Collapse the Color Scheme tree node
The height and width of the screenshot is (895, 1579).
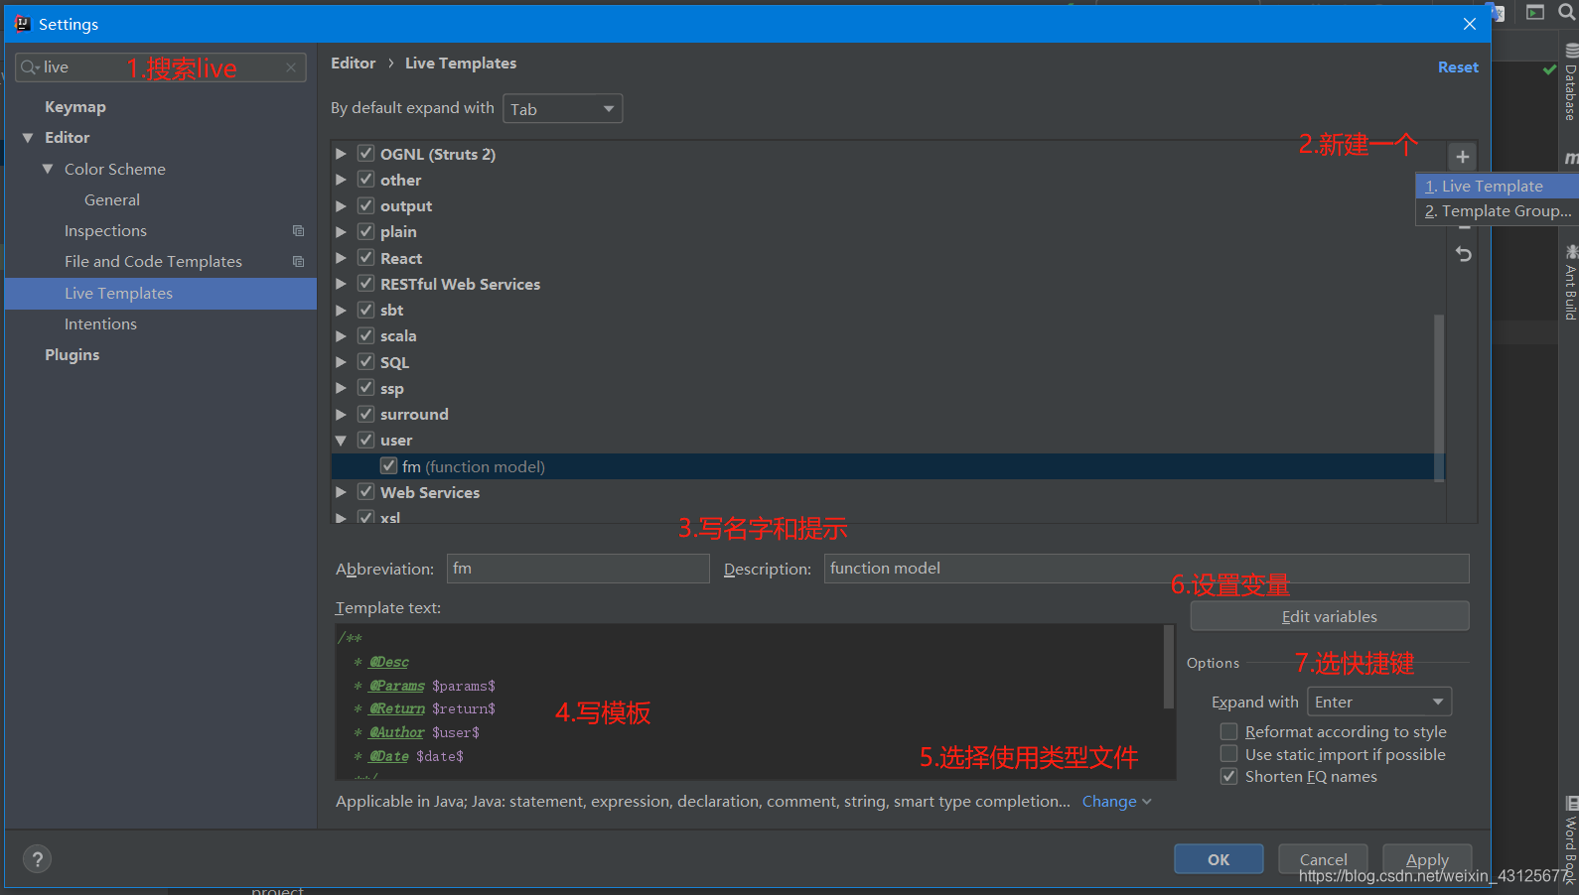(x=48, y=169)
